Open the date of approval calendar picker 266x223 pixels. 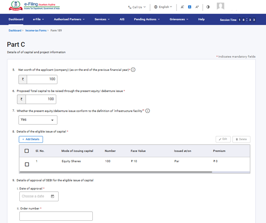(x=53, y=196)
